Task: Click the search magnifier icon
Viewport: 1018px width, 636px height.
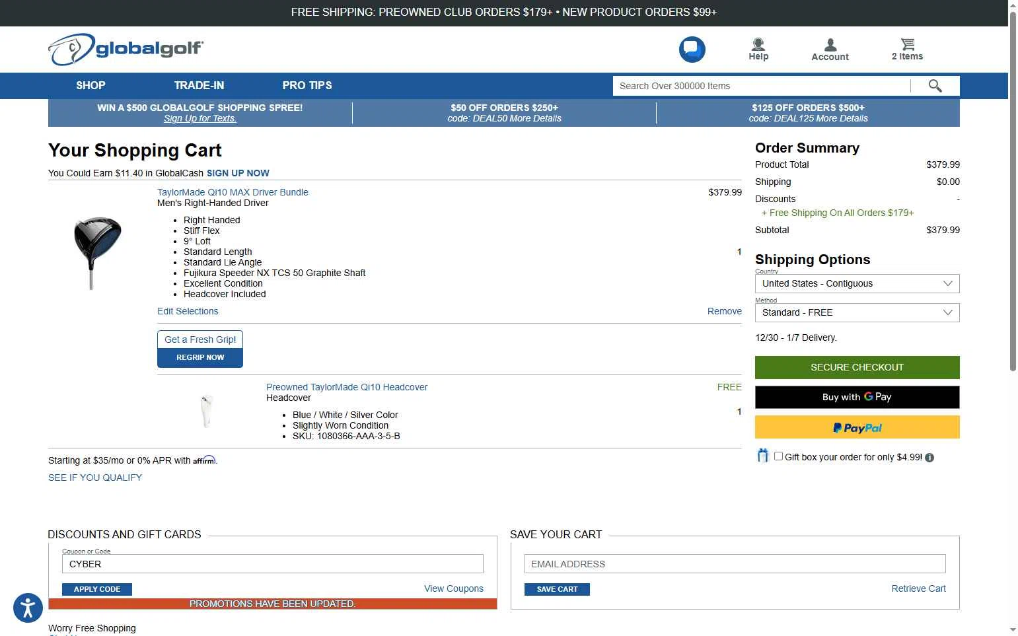Action: coord(935,86)
